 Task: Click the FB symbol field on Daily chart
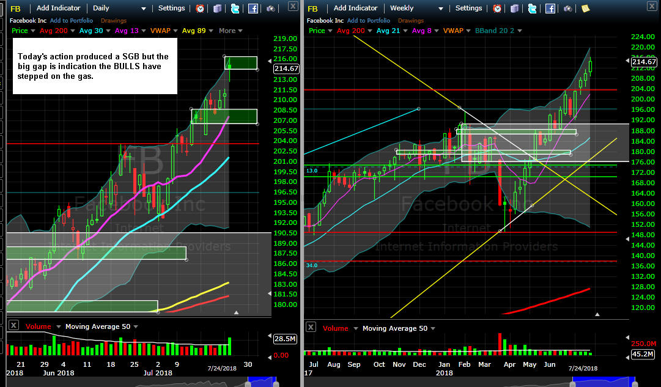click(x=16, y=9)
